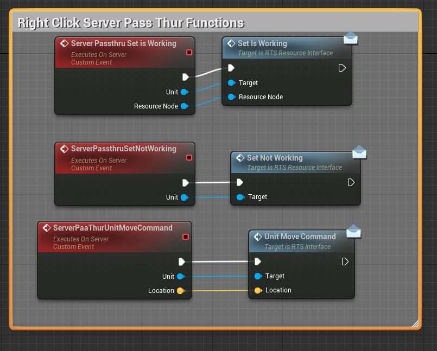The width and height of the screenshot is (437, 351).
Task: Click the Set Is Working function icon
Action: pyautogui.click(x=231, y=43)
